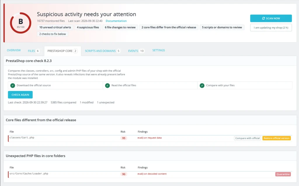Compare Cart.php with official version
Screen dimensions: 299x186
point(248,138)
